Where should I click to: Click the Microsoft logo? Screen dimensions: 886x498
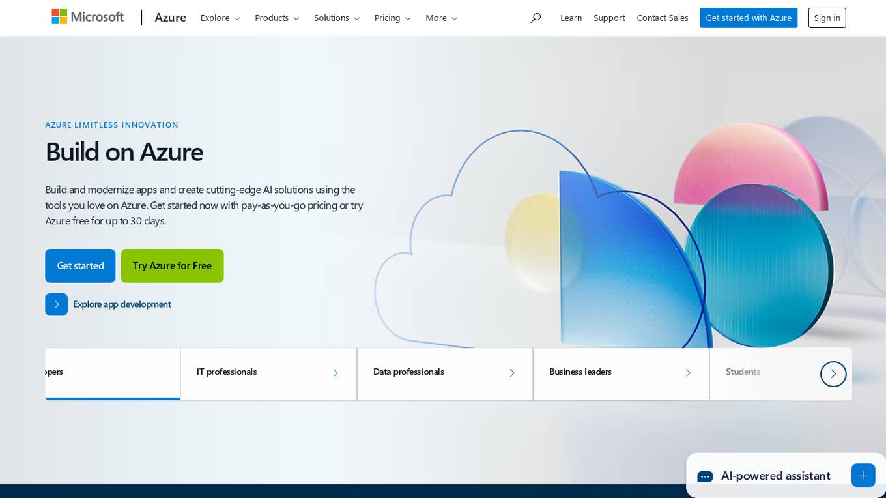point(87,17)
